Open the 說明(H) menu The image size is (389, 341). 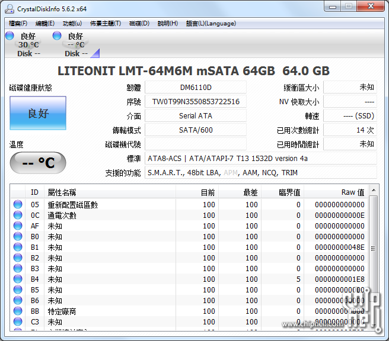coord(168,24)
